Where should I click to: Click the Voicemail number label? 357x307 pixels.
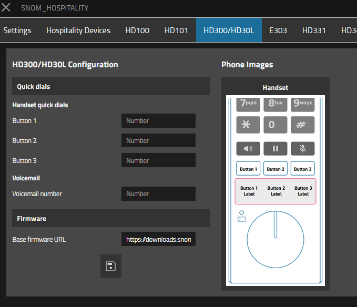point(37,193)
